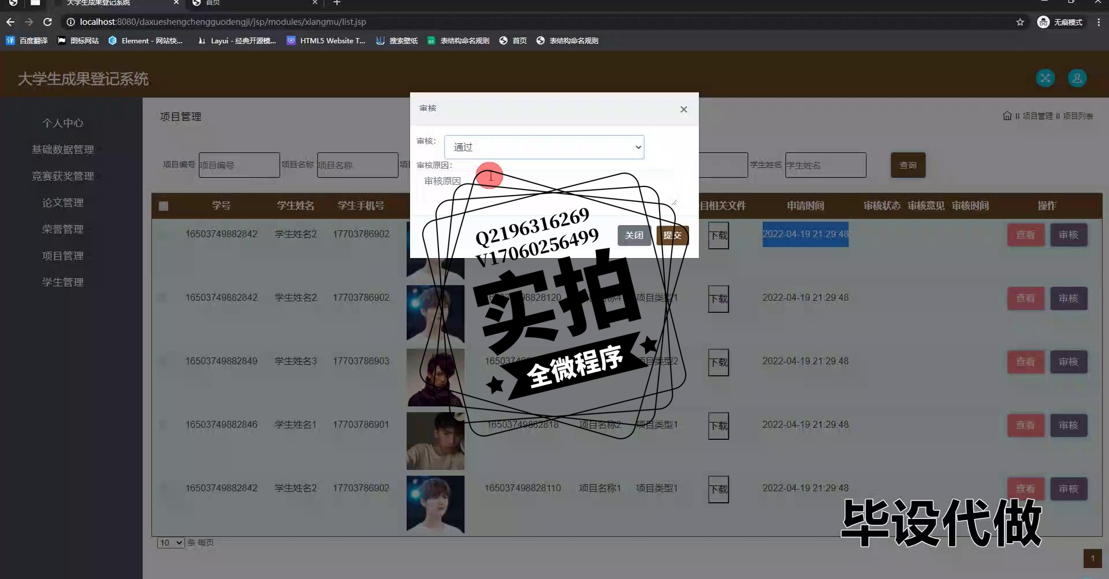The width and height of the screenshot is (1109, 579).
Task: Click the home icon in breadcrumb
Action: 1007,116
